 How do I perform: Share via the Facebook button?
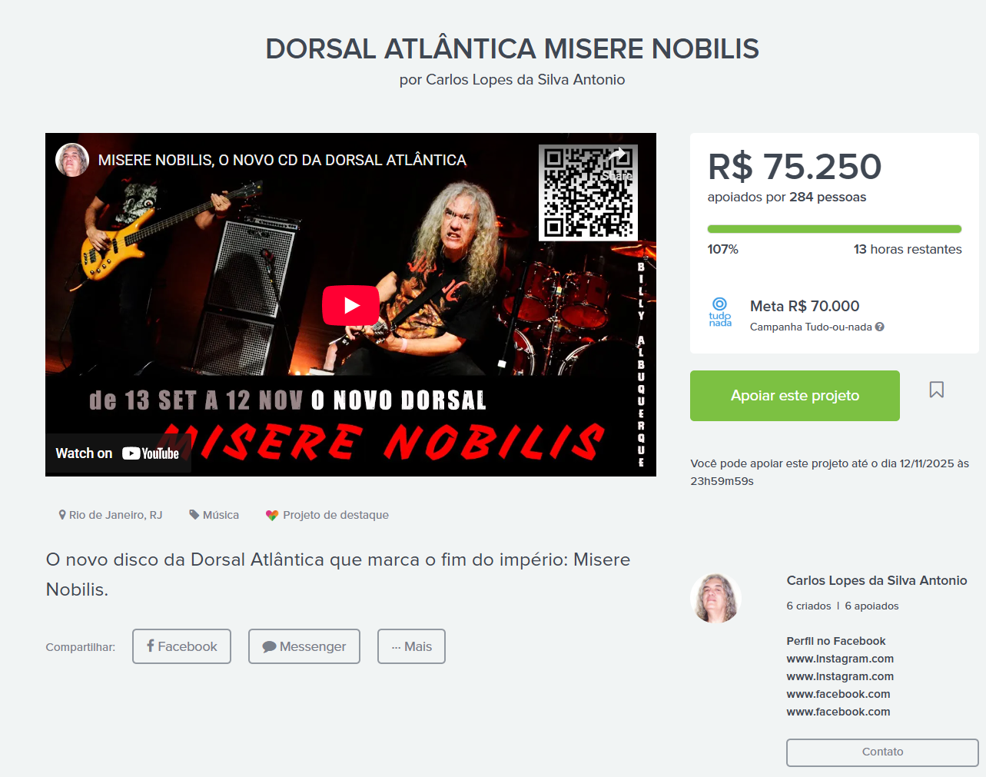[181, 646]
